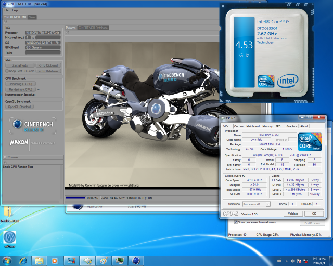Click the CPU-Z title bar icon
Viewport: 333px width, 266px height.
[222, 118]
